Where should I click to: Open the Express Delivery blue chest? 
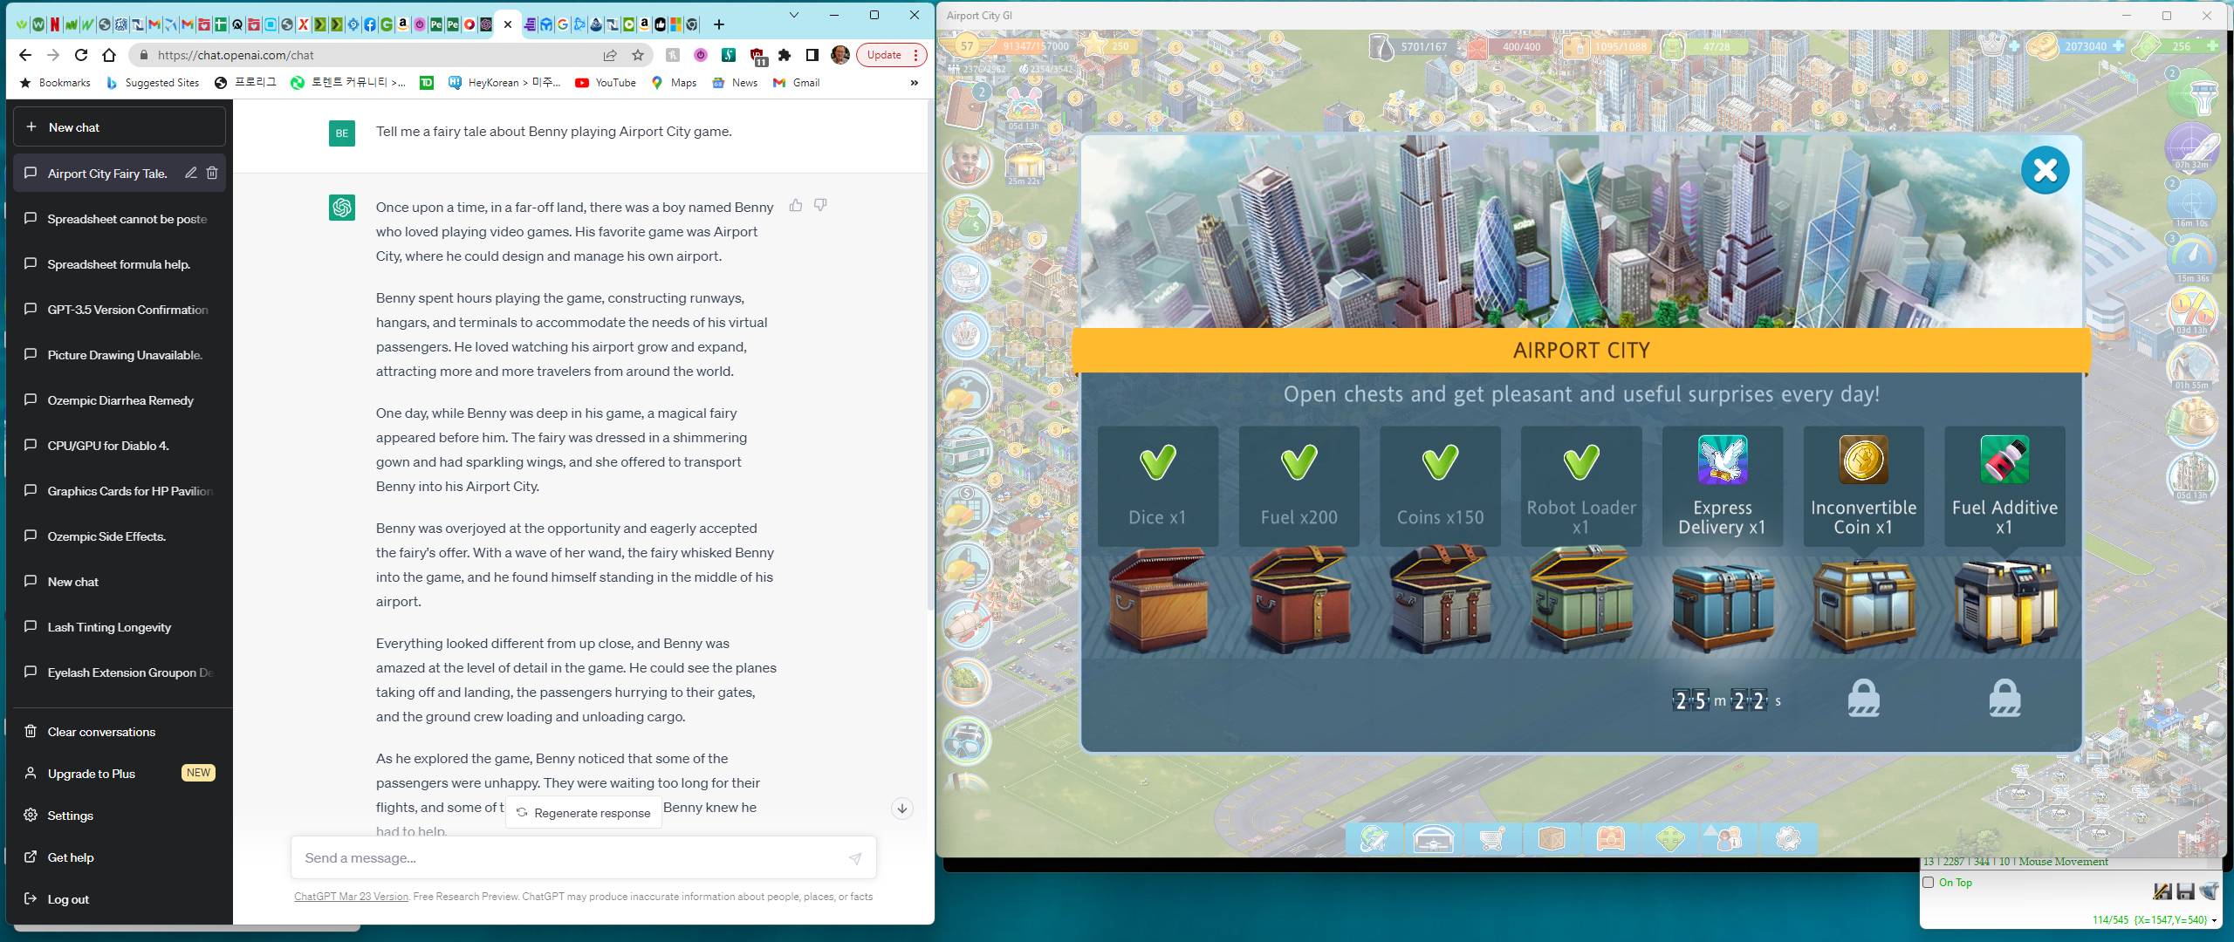[x=1723, y=608]
